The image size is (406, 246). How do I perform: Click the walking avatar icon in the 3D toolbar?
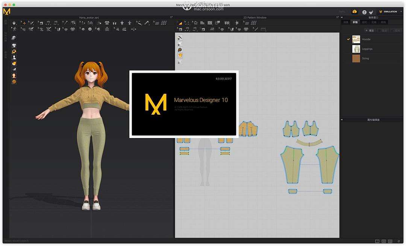click(14, 29)
